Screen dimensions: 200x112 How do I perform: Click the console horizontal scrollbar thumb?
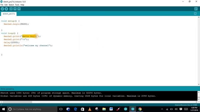pos(17,102)
